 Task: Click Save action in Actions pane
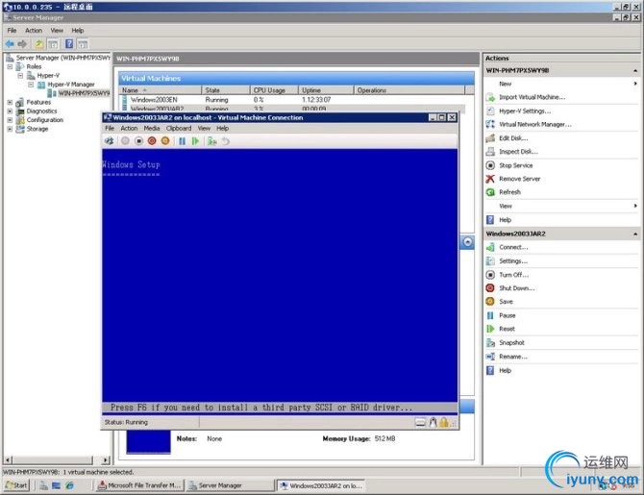point(506,302)
